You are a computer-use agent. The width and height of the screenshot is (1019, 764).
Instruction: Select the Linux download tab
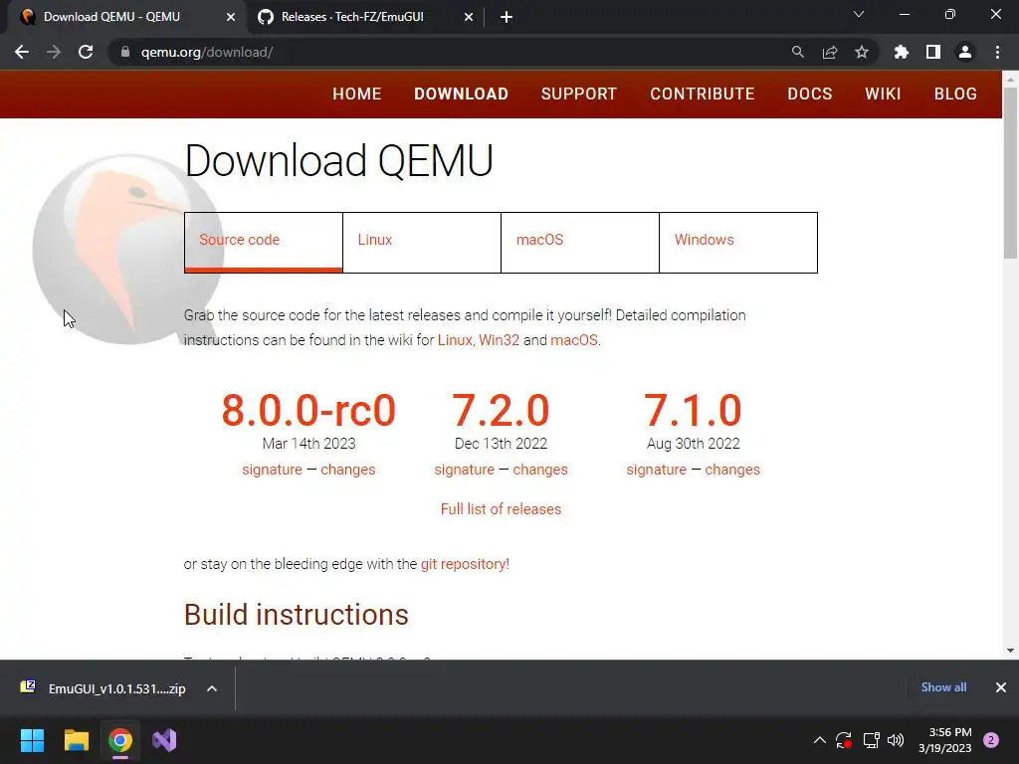[422, 243]
